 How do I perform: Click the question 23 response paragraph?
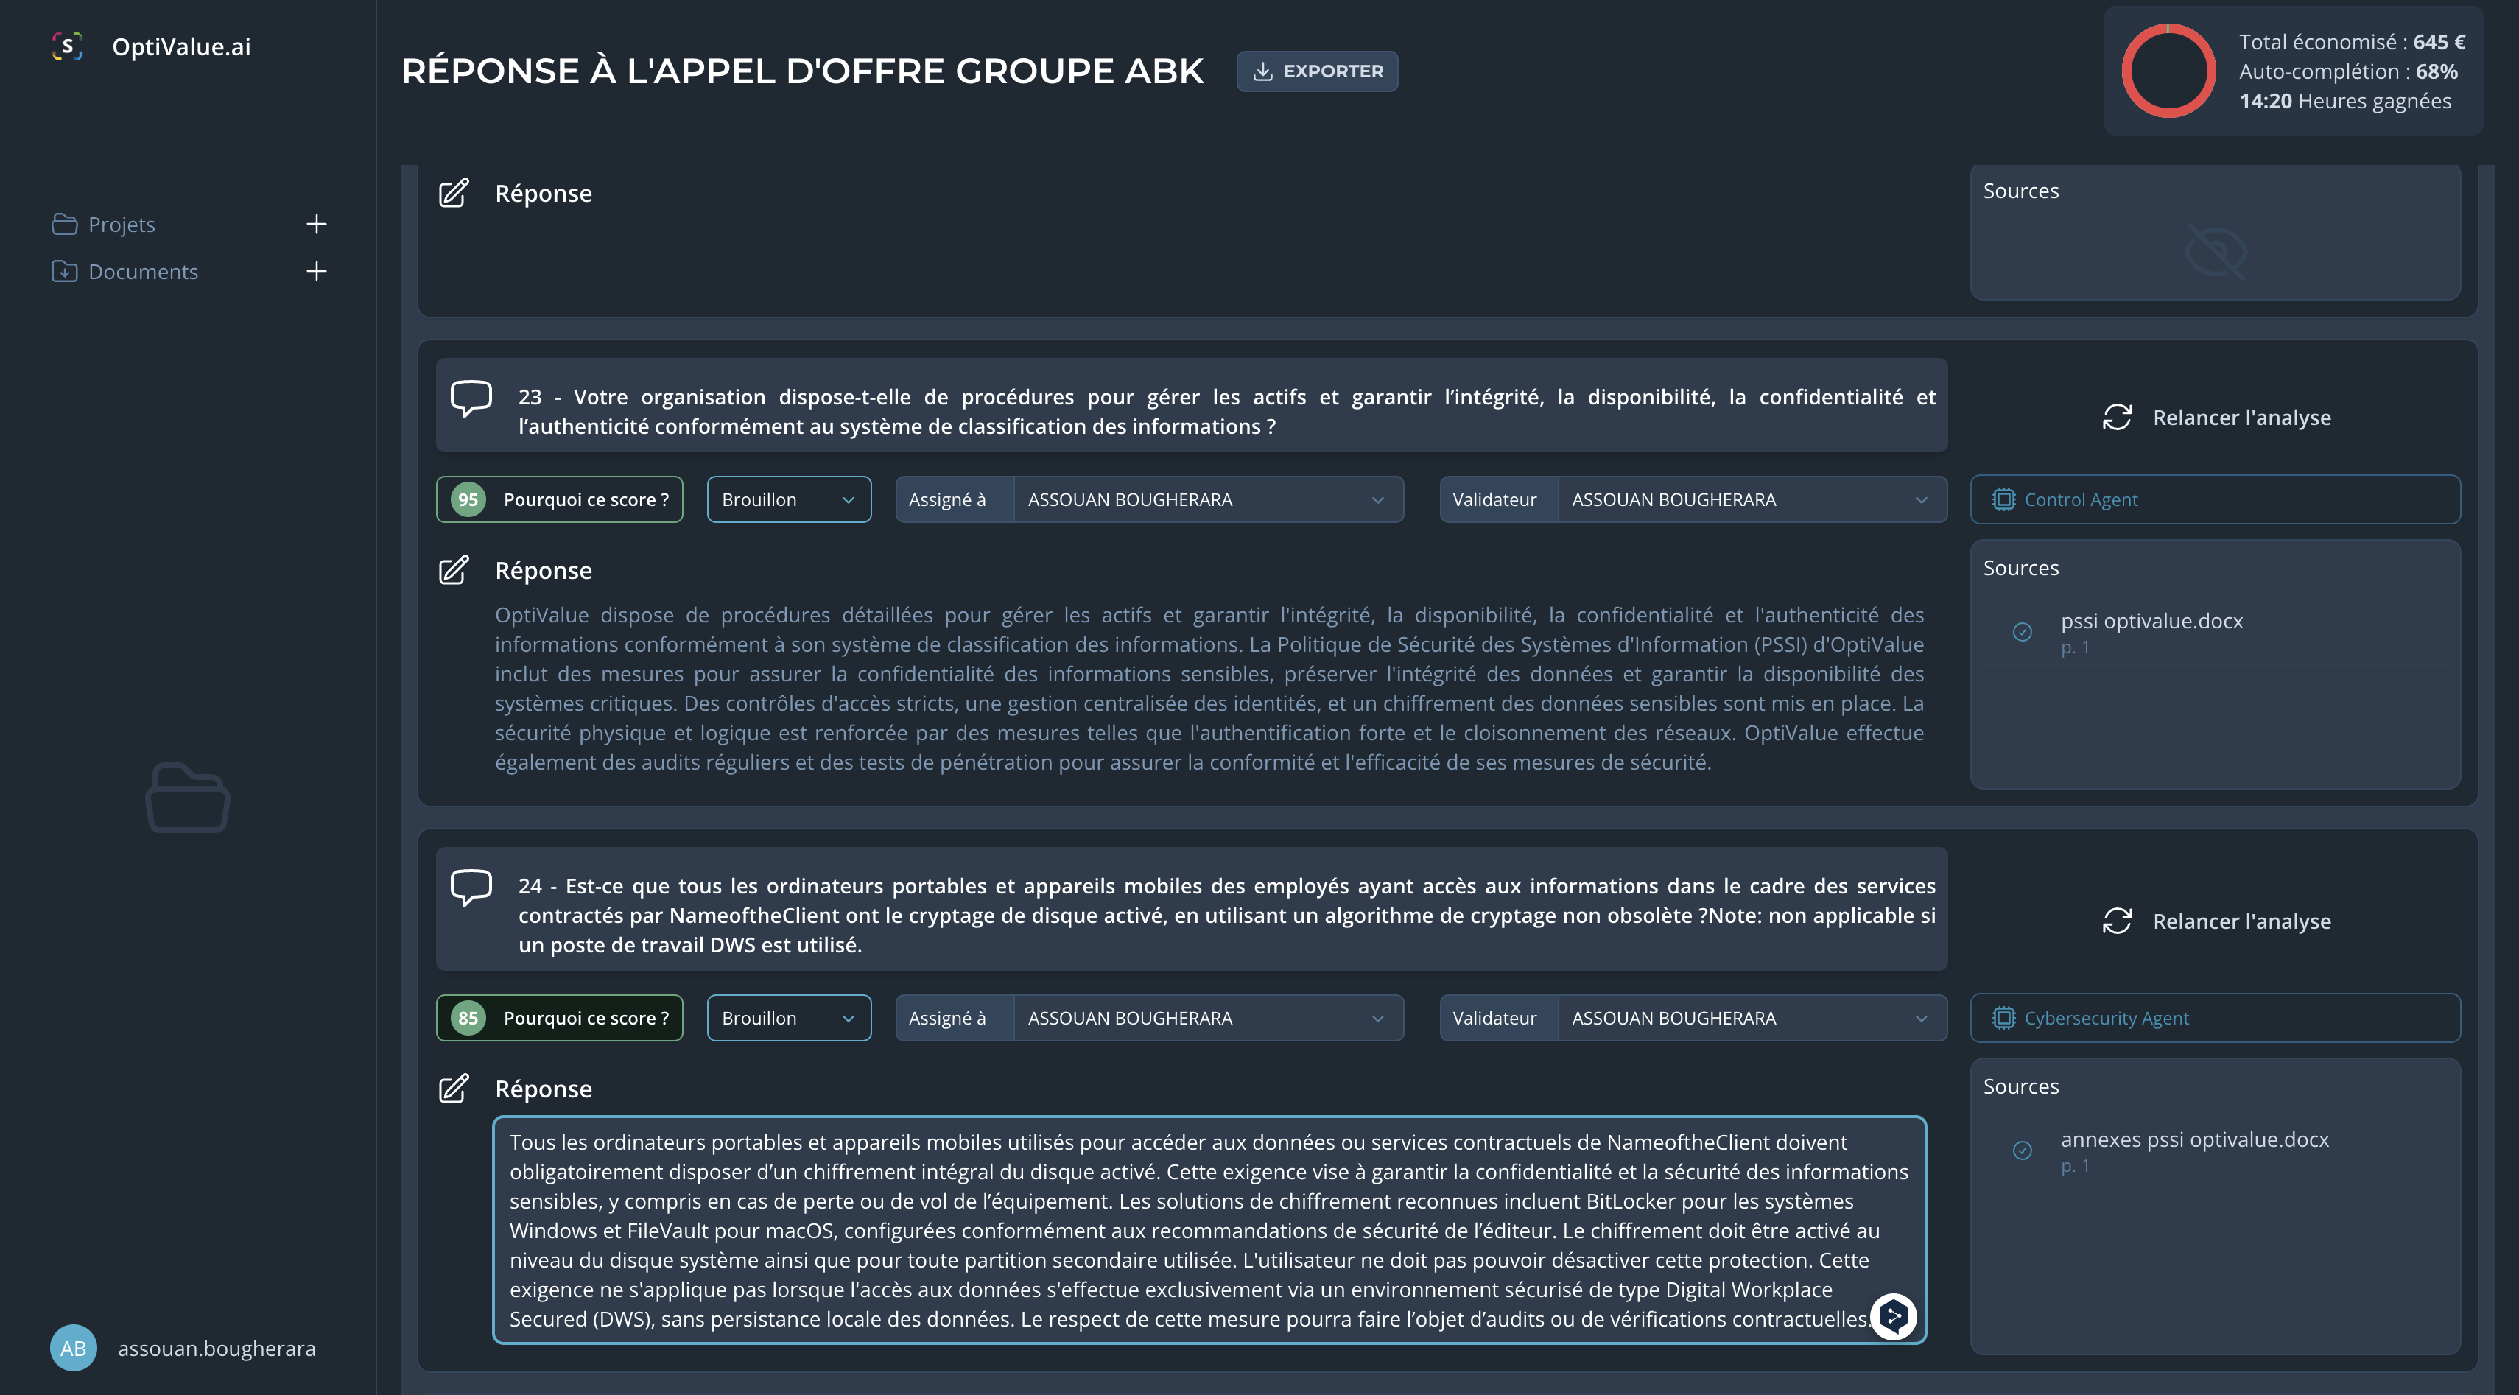coord(1209,688)
